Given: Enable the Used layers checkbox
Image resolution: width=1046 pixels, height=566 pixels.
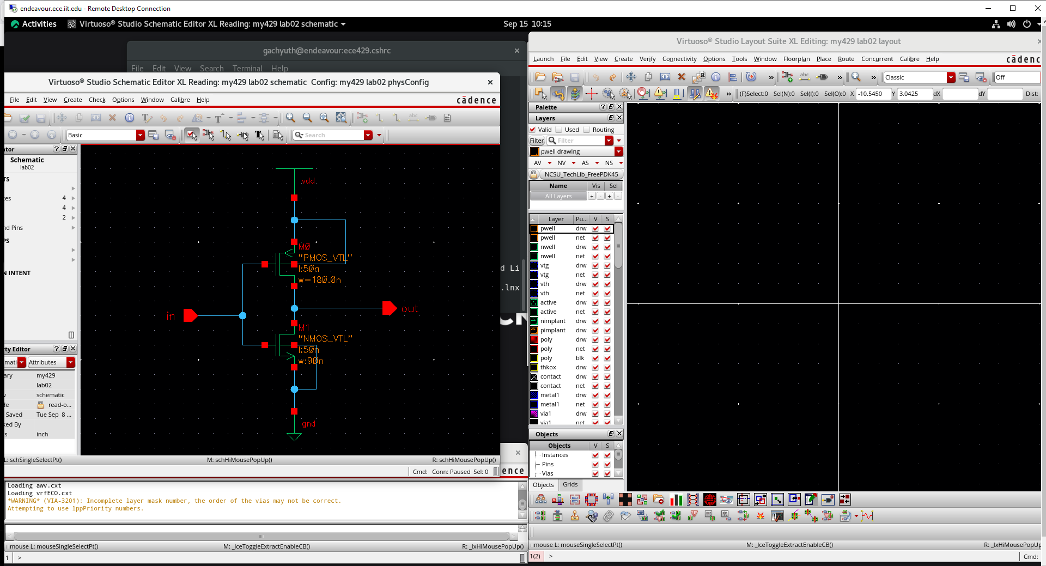Looking at the screenshot, I should point(559,130).
